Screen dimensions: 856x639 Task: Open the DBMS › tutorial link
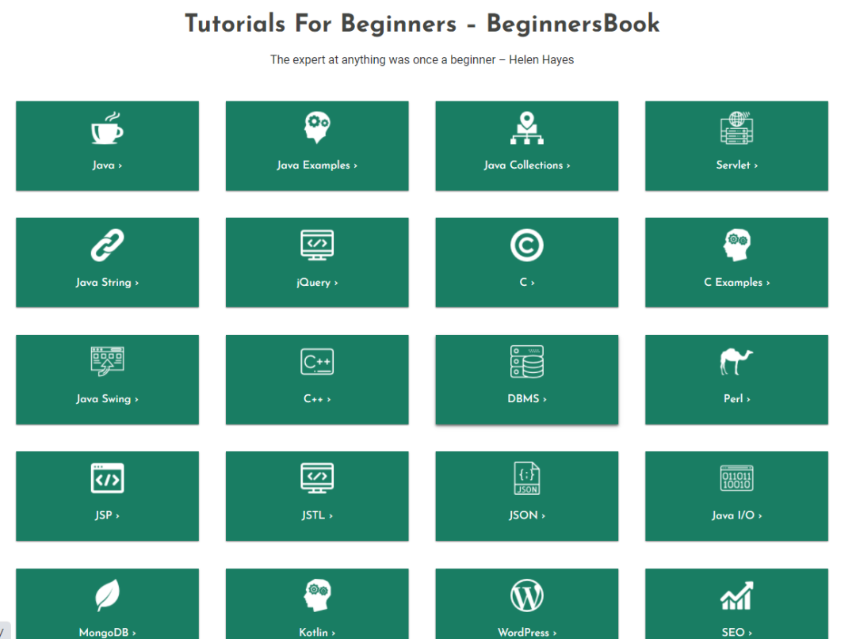527,399
